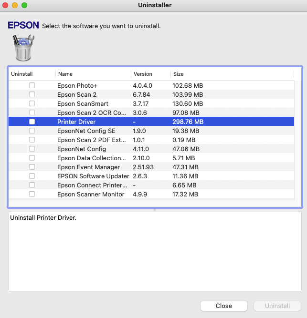The width and height of the screenshot is (307, 318).
Task: Tick the EpsonNet Config SE checkbox
Action: coord(32,131)
